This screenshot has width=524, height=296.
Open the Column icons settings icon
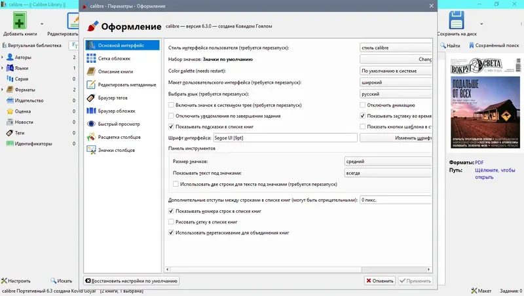coord(91,150)
